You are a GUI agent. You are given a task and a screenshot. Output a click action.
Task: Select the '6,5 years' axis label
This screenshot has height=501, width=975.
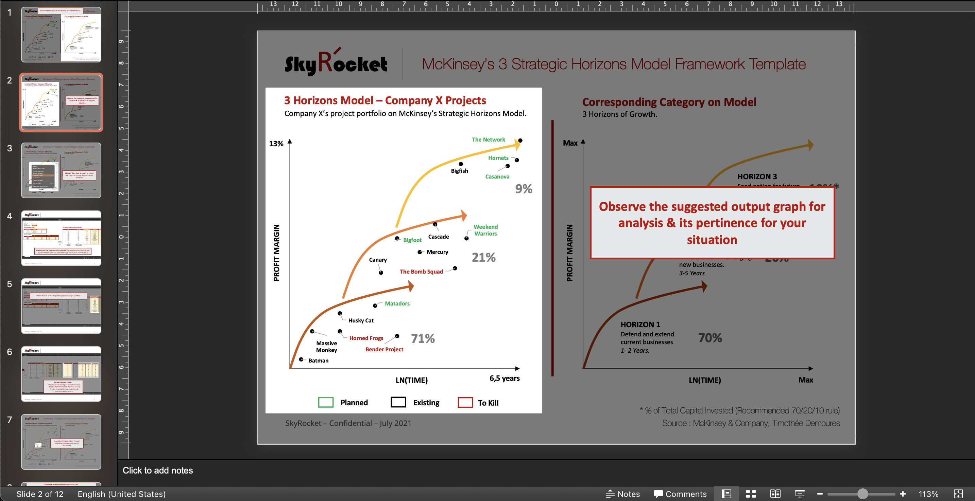point(504,378)
